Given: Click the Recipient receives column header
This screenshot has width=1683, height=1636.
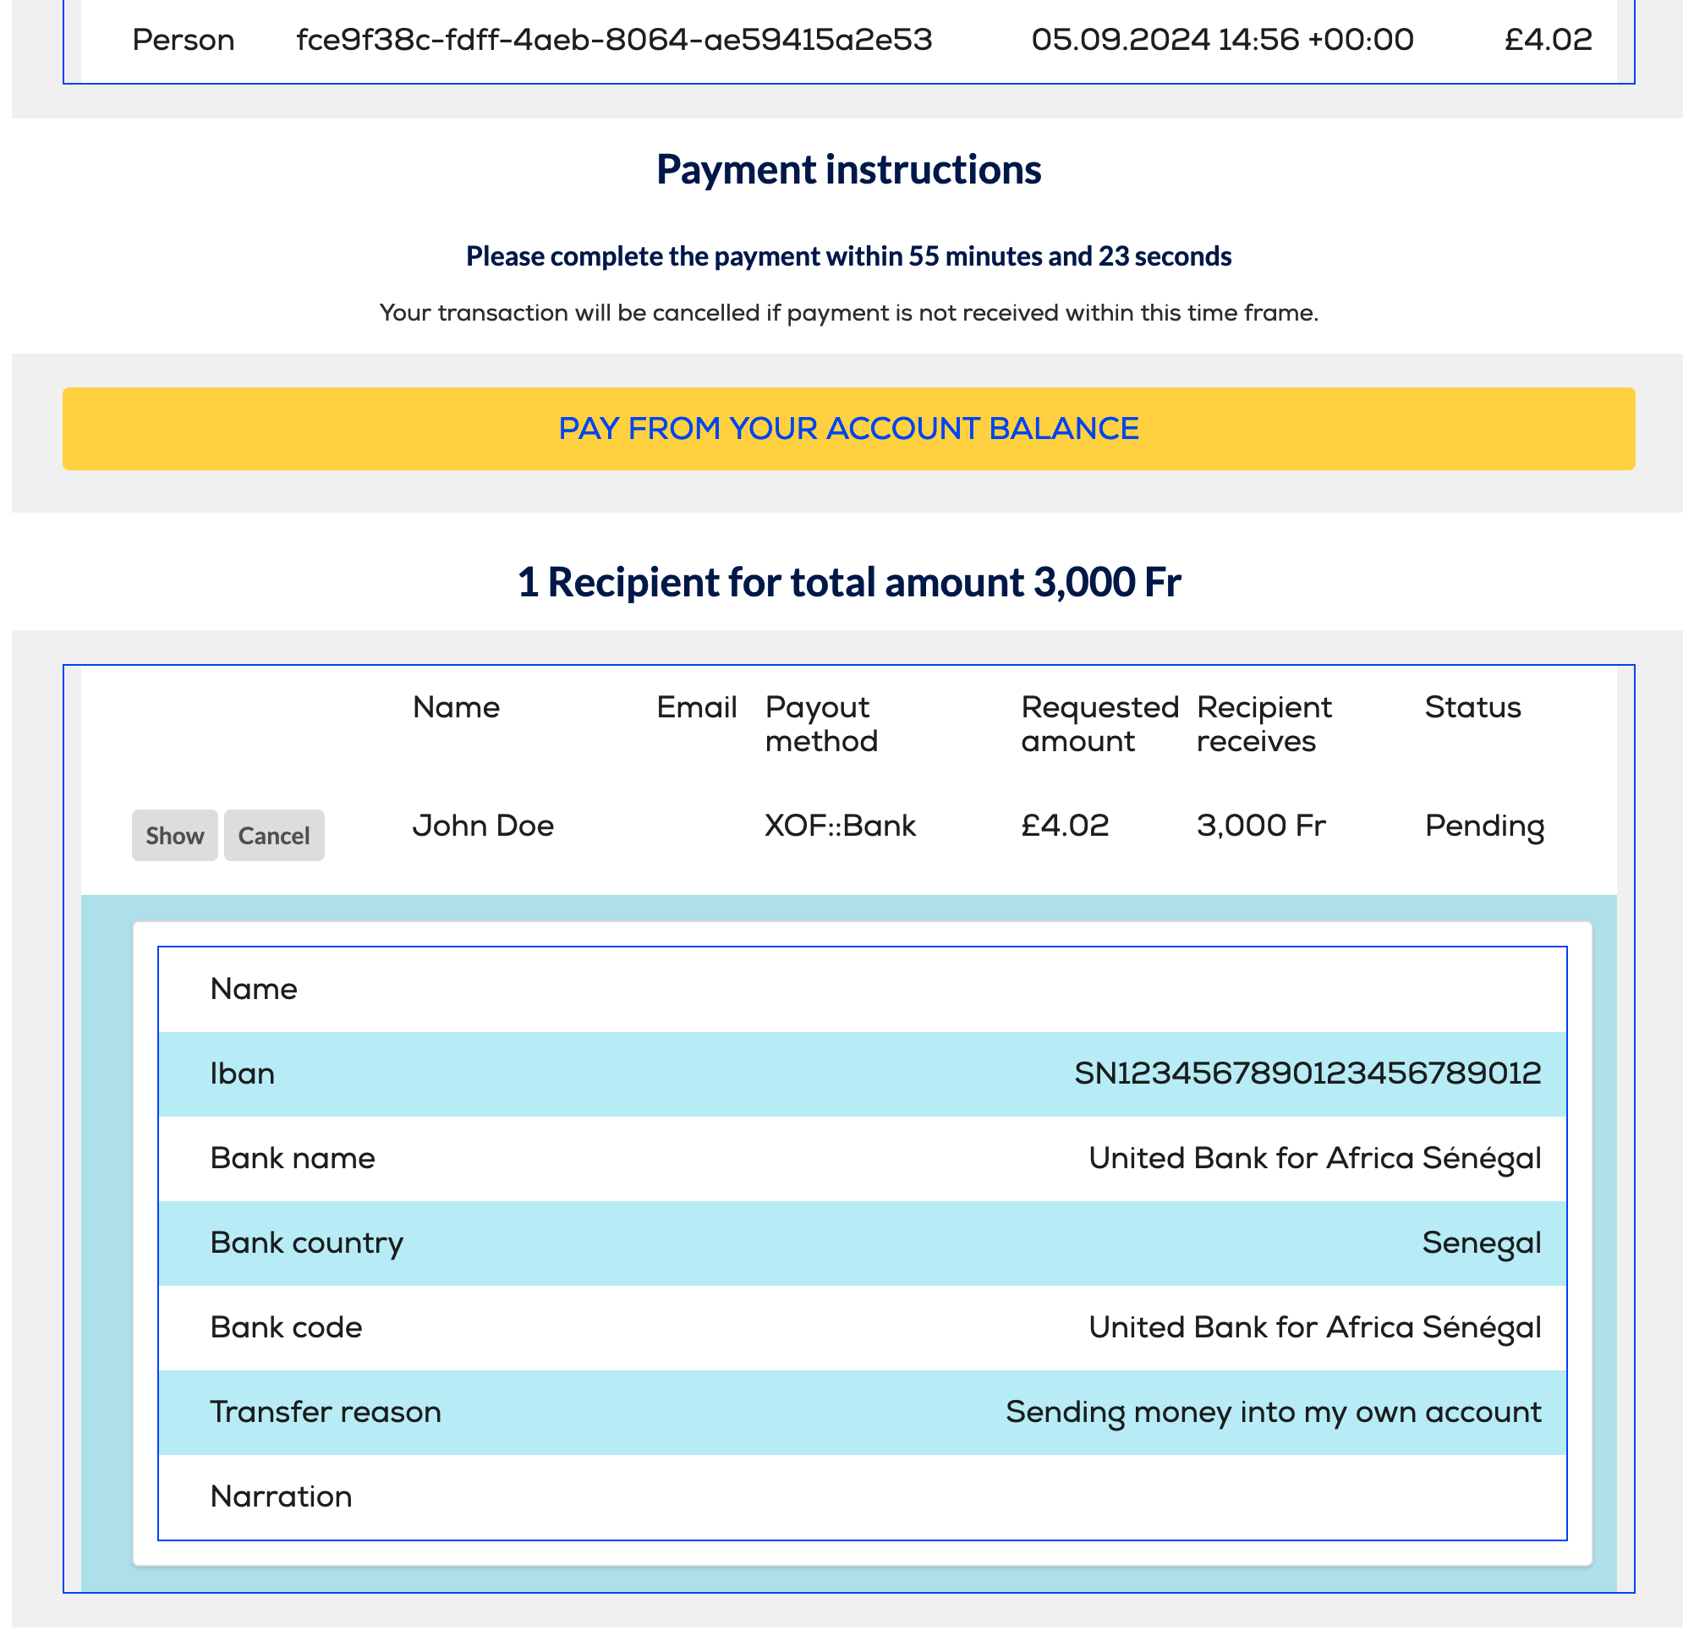Looking at the screenshot, I should [x=1264, y=724].
